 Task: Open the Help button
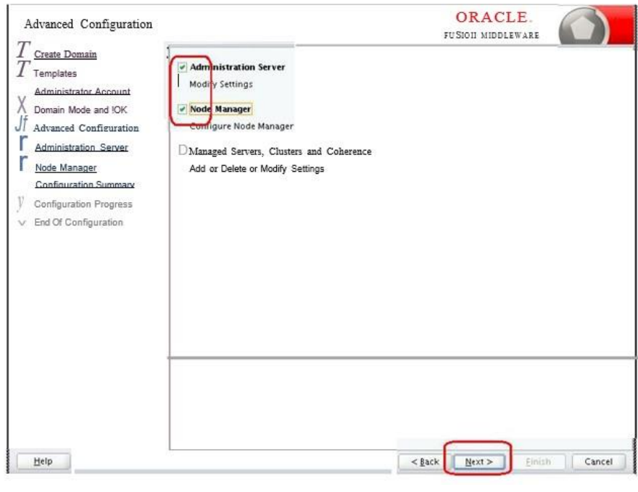tap(43, 461)
